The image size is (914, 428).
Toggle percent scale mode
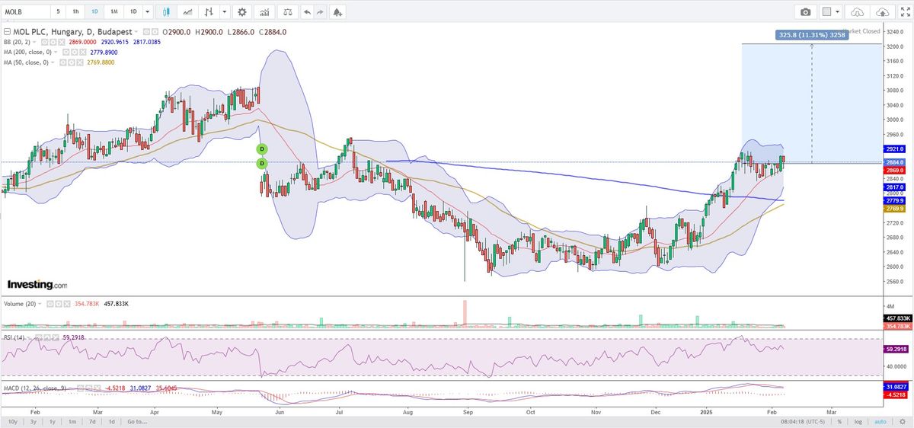tap(839, 421)
